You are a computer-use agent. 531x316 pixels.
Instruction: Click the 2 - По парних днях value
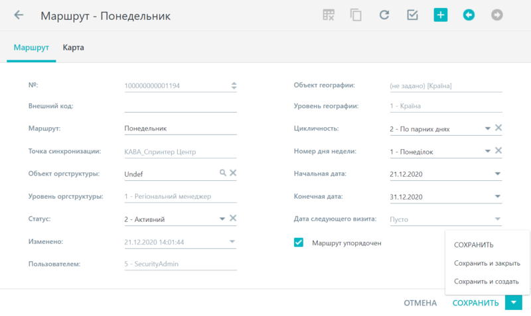[x=420, y=129]
